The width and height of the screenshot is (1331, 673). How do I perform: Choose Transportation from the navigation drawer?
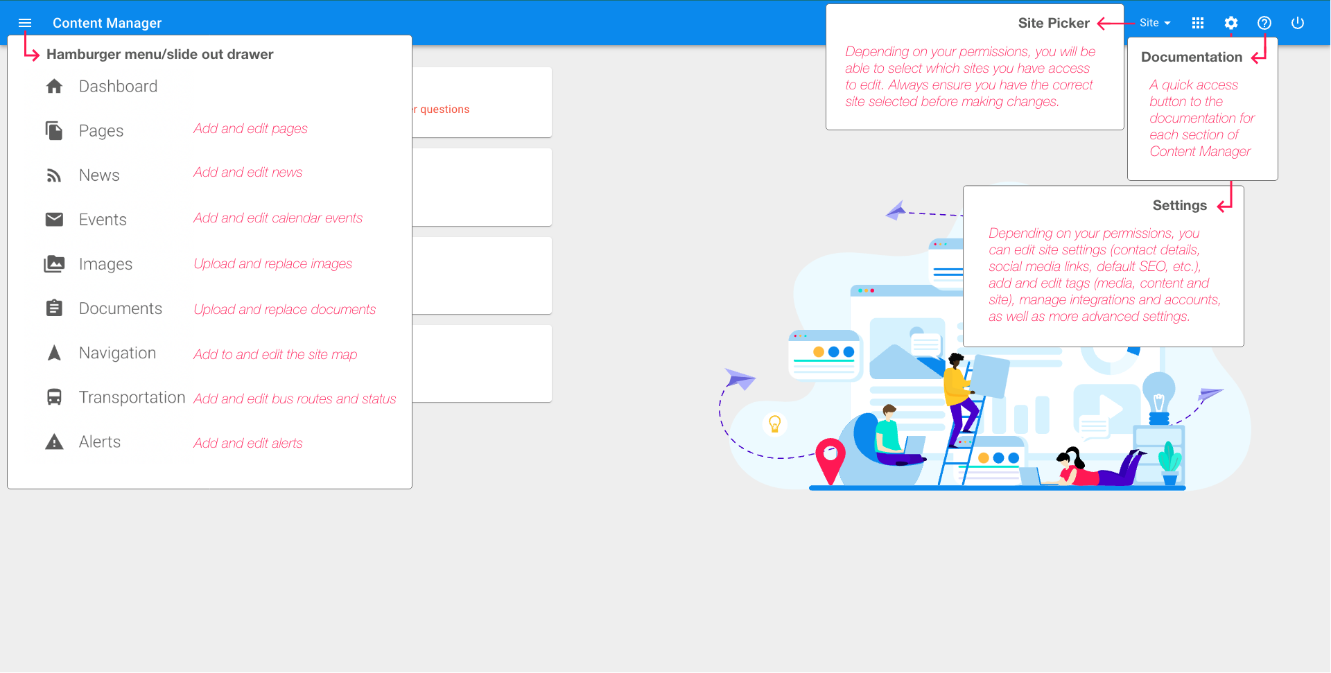pyautogui.click(x=132, y=396)
